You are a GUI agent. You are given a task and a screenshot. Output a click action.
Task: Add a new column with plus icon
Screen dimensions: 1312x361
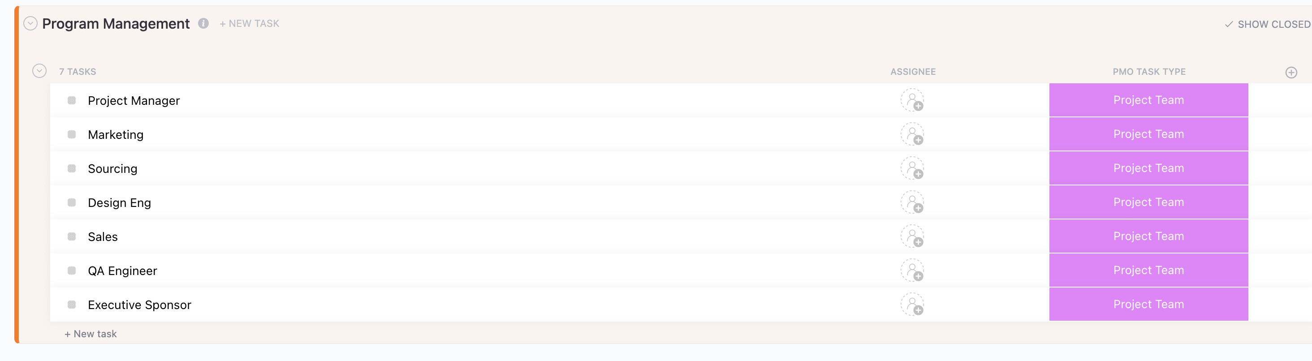tap(1291, 72)
